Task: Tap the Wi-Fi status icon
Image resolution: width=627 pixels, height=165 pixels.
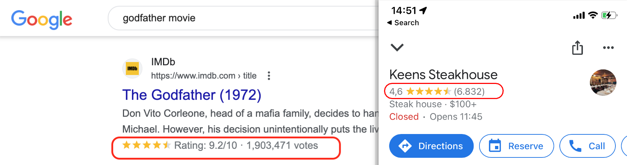Action: pos(593,15)
